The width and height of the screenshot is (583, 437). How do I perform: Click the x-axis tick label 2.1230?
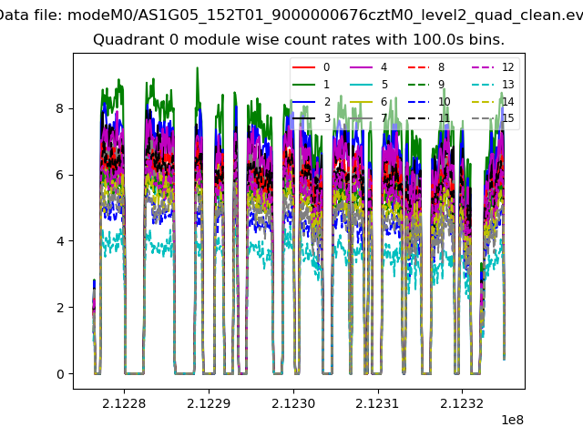point(292,403)
